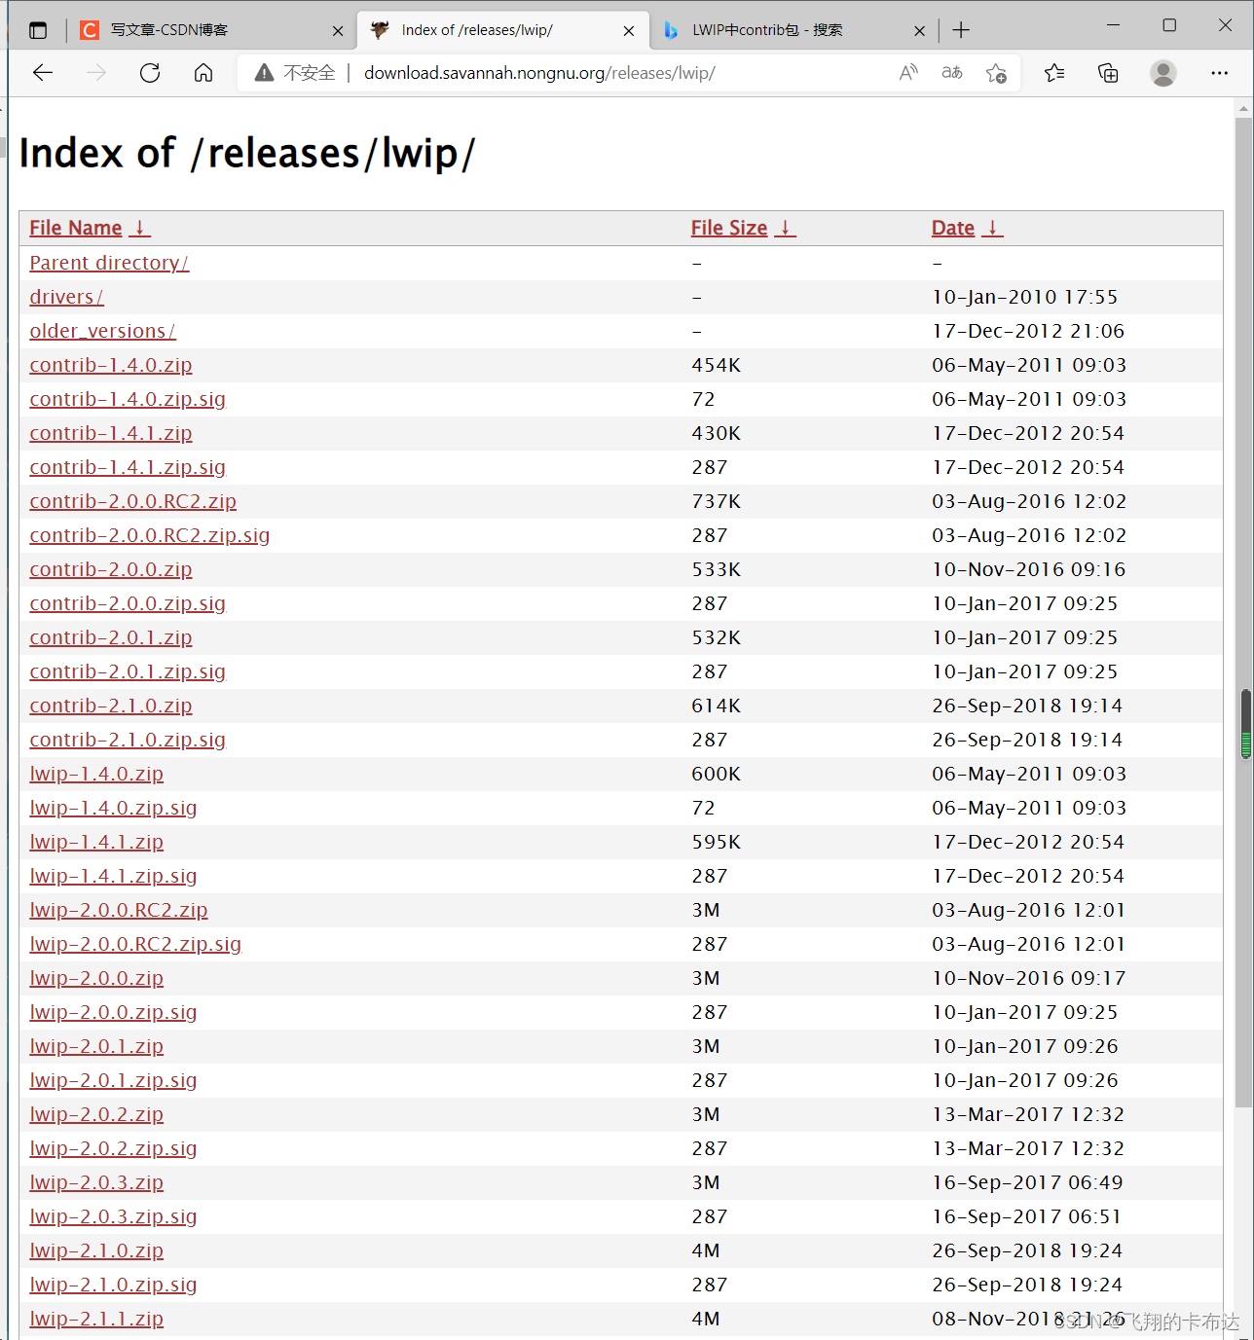Switch to the LWIP中contrib包 search tab

coord(794,30)
